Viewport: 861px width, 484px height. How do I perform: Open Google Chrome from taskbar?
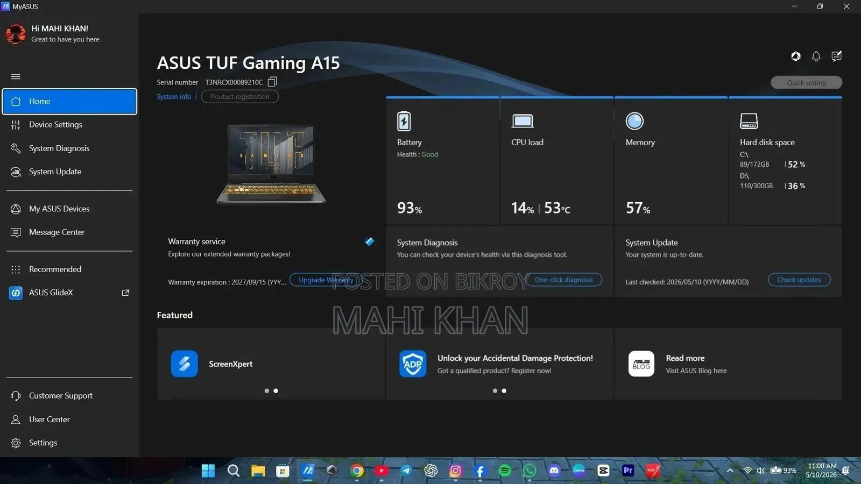click(x=357, y=471)
